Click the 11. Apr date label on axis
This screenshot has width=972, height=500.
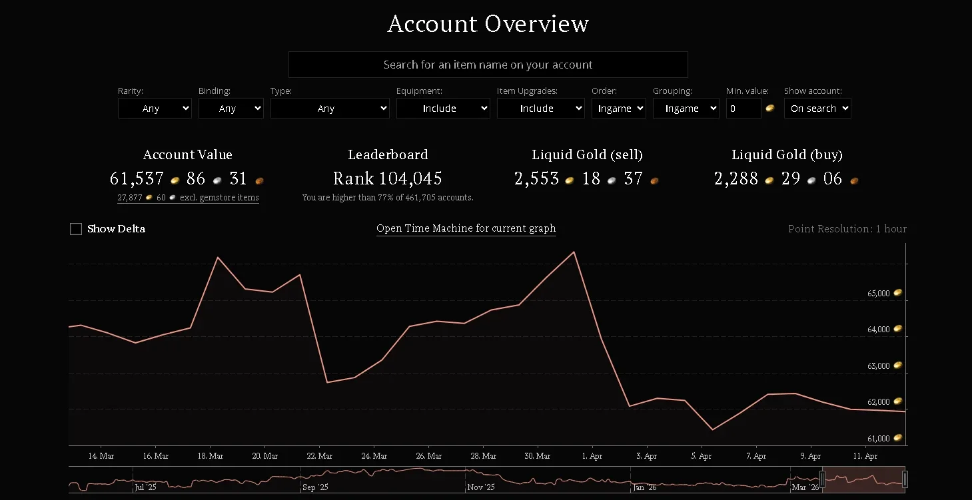[x=865, y=456]
